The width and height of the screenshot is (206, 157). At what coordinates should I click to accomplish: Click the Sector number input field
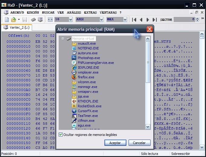[x=184, y=20]
